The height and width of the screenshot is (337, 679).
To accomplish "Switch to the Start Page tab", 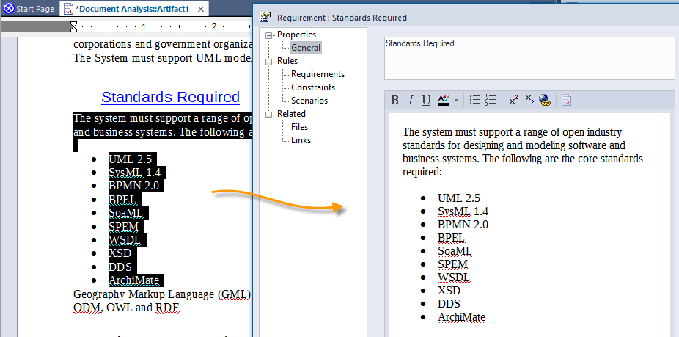I will click(29, 10).
